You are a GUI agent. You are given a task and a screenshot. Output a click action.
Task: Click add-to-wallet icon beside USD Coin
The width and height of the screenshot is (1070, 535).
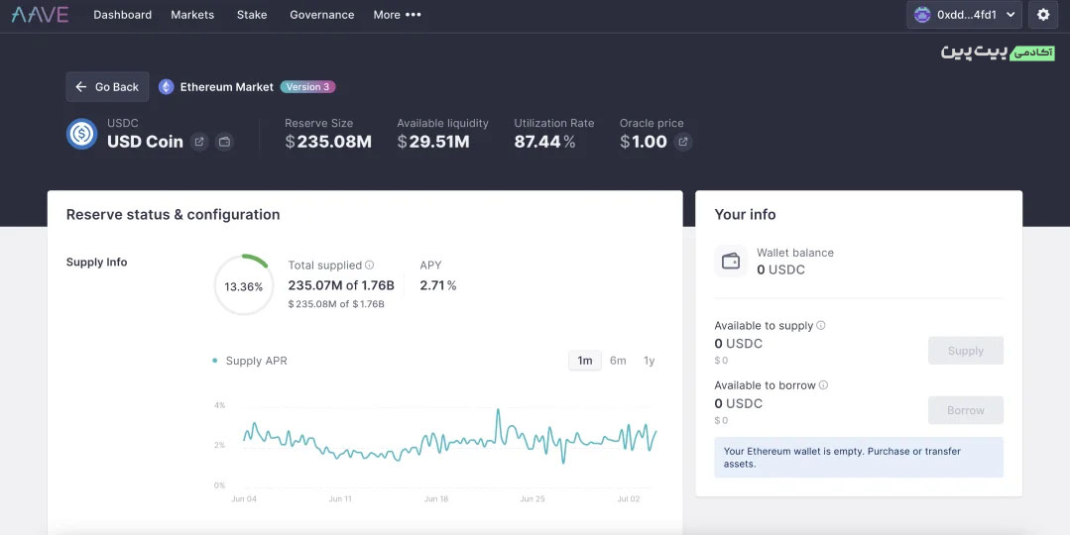224,142
